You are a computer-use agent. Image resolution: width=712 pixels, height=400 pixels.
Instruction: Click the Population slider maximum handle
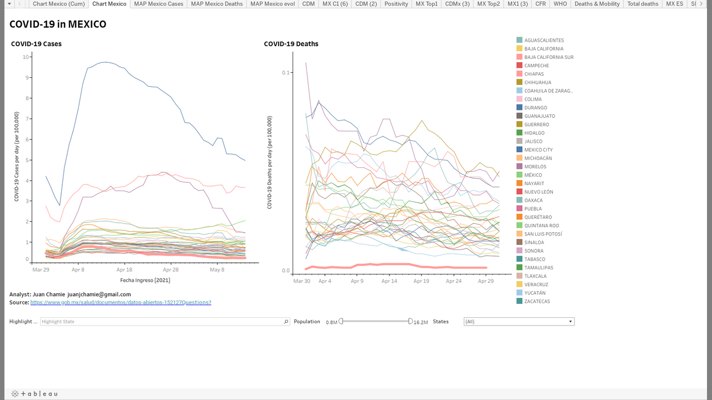(x=411, y=321)
